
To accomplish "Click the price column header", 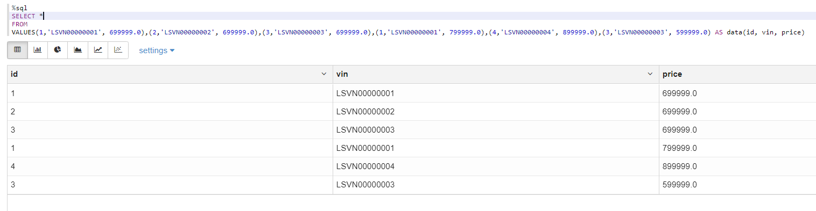I will click(x=737, y=74).
